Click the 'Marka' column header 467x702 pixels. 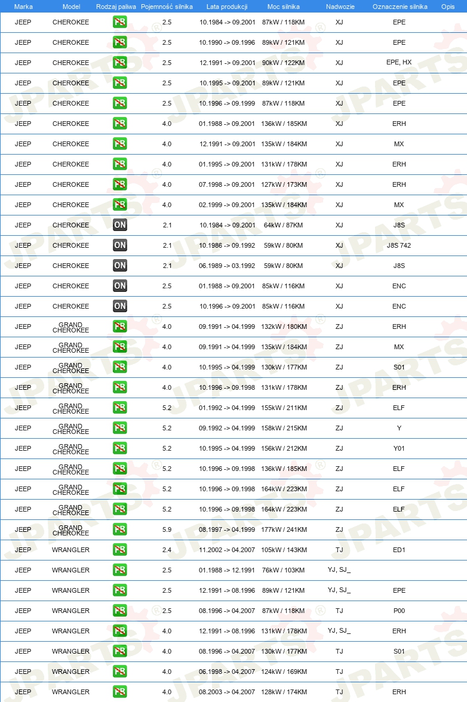23,7
